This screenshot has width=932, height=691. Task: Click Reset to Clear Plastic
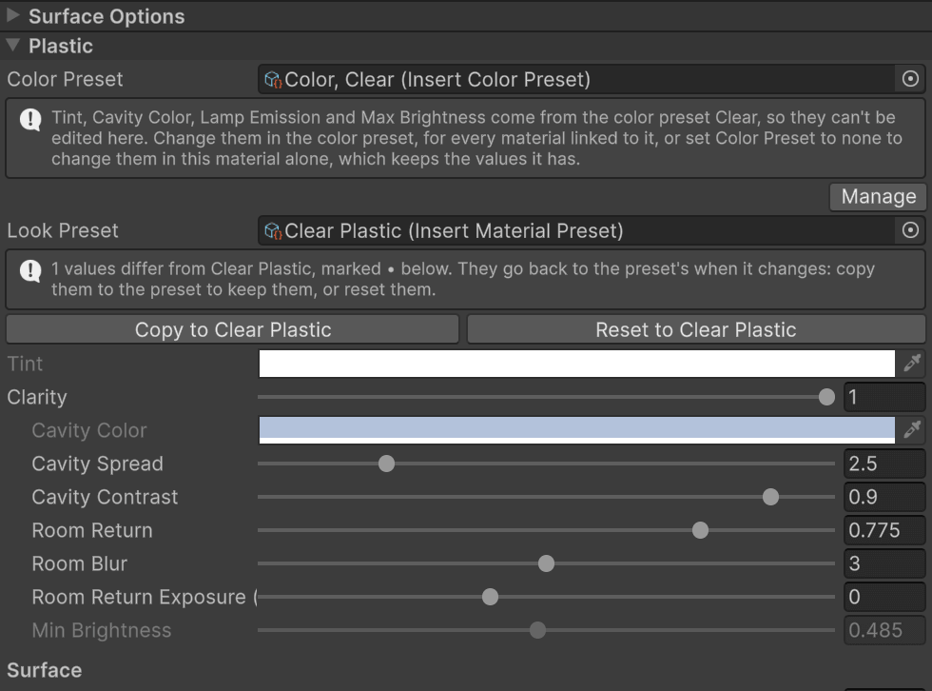(696, 329)
